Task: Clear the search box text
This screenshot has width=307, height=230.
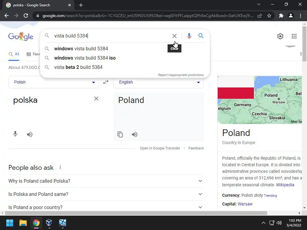Action: [174, 36]
